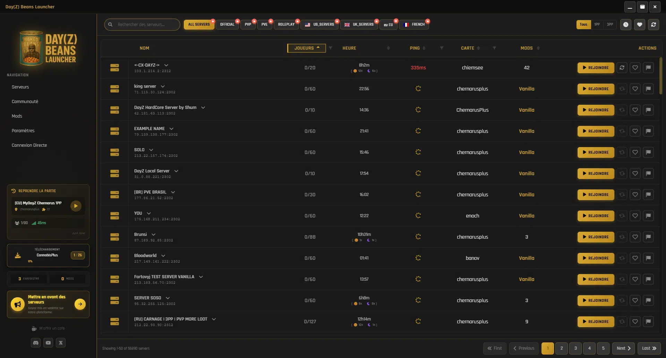This screenshot has width=666, height=358.
Task: Go to the Next page of servers
Action: coord(623,348)
